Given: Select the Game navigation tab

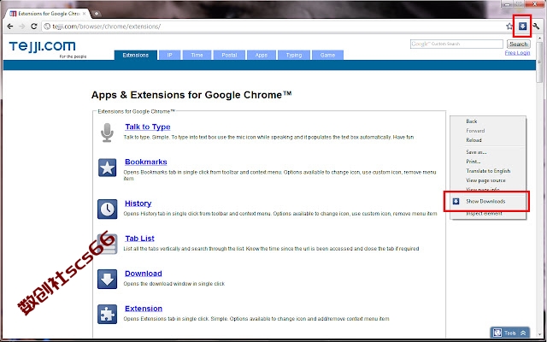Looking at the screenshot, I should (327, 55).
